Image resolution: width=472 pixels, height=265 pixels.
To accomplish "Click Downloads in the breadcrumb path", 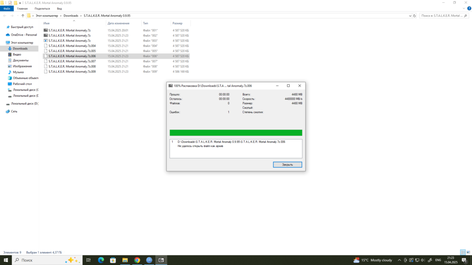I will click(71, 16).
